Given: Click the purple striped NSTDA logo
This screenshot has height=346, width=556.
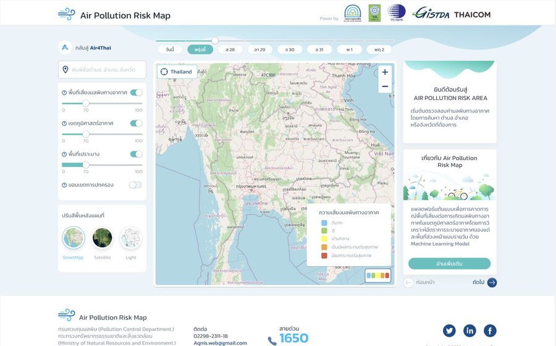Looking at the screenshot, I should pos(397,13).
